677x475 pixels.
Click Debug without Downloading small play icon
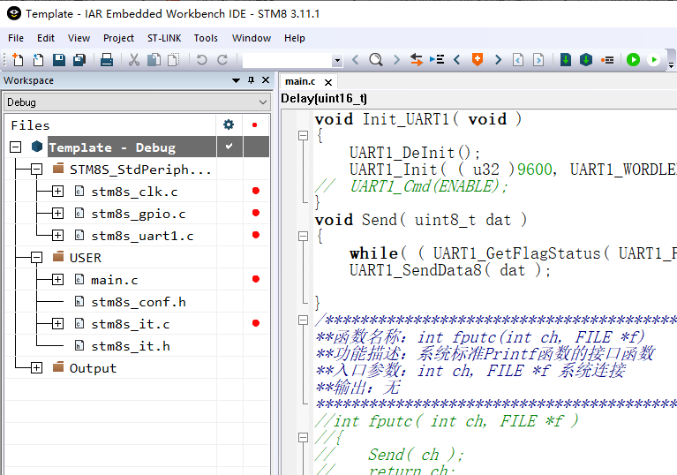pos(654,59)
